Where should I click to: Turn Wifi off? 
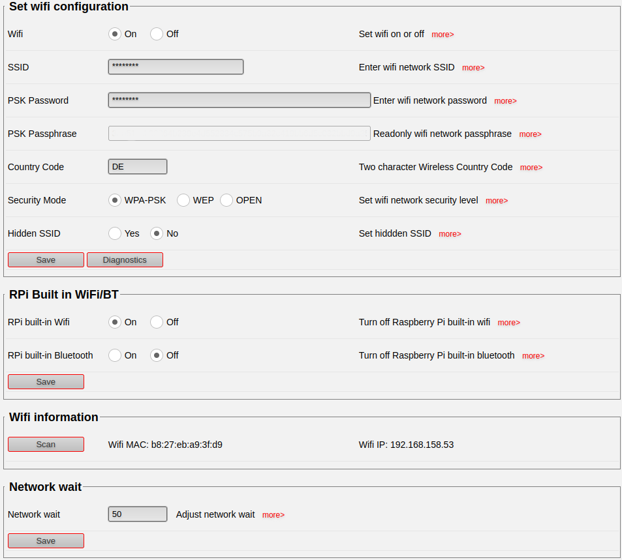[156, 34]
